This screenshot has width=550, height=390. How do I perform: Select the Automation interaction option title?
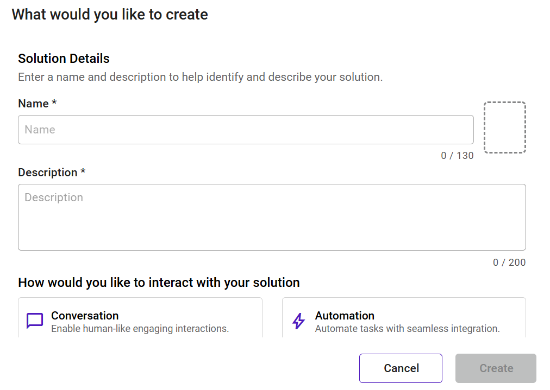point(345,316)
